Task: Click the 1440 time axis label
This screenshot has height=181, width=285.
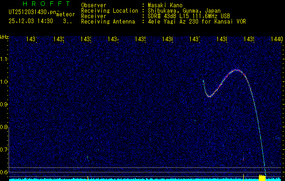Action: pos(276,40)
